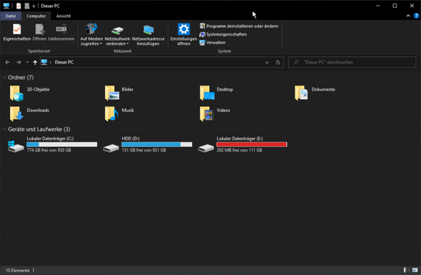Select the HDD (D:) drive icon

tap(111, 147)
